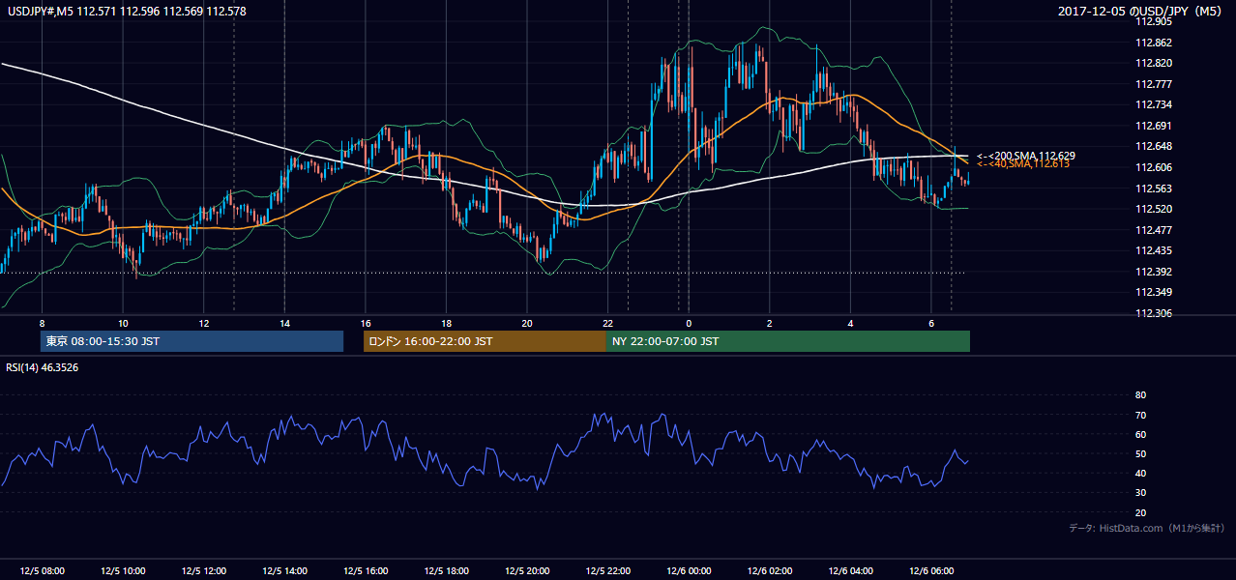
Task: Click the hour label 14 under the chart
Action: 284,323
